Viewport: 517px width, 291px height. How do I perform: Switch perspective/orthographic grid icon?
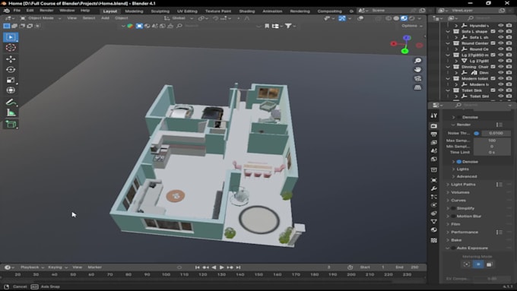(x=417, y=87)
